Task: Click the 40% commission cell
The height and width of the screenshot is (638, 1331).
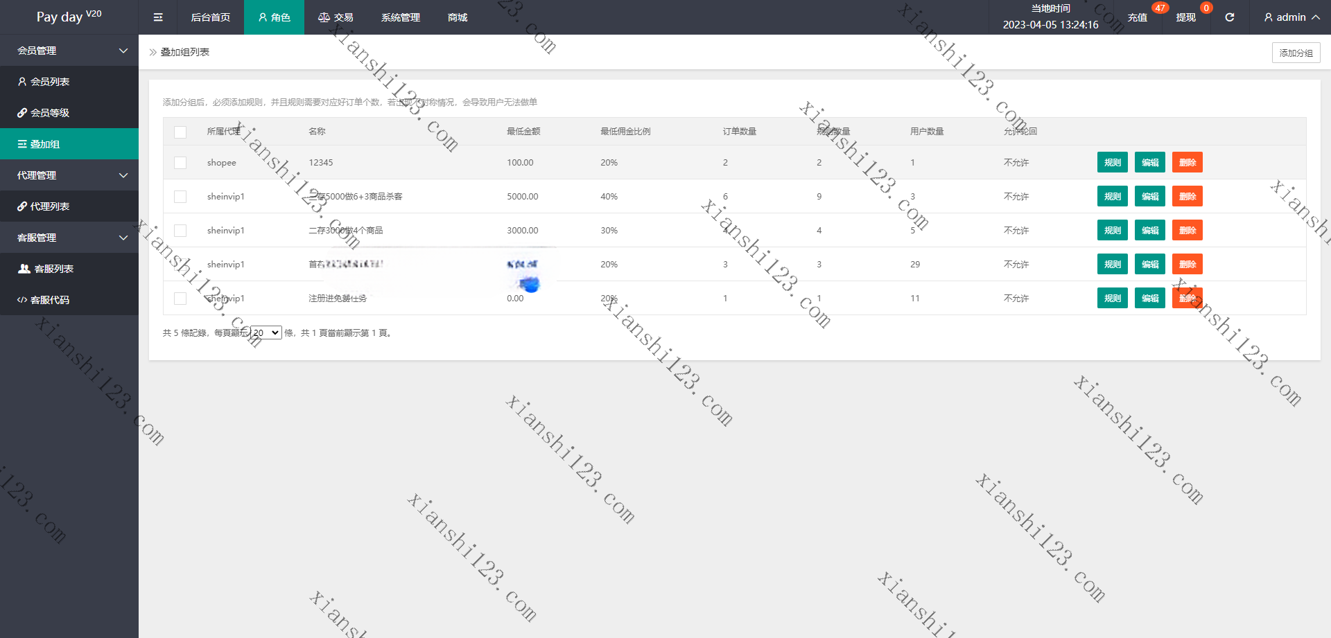Action: click(609, 197)
